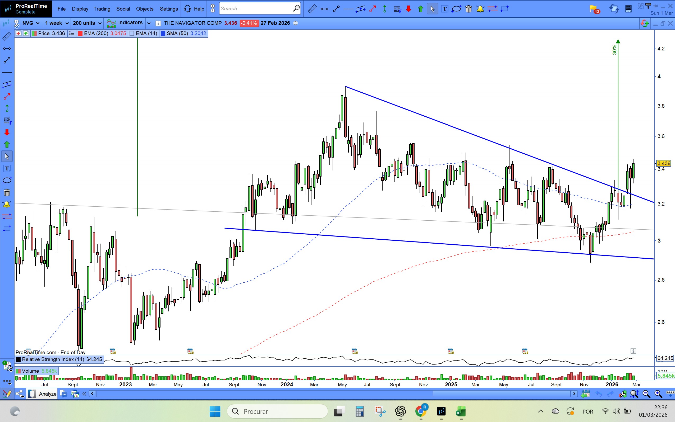Choose the ellipse drawing tool in left sidebar
The width and height of the screenshot is (675, 422).
pyautogui.click(x=7, y=180)
